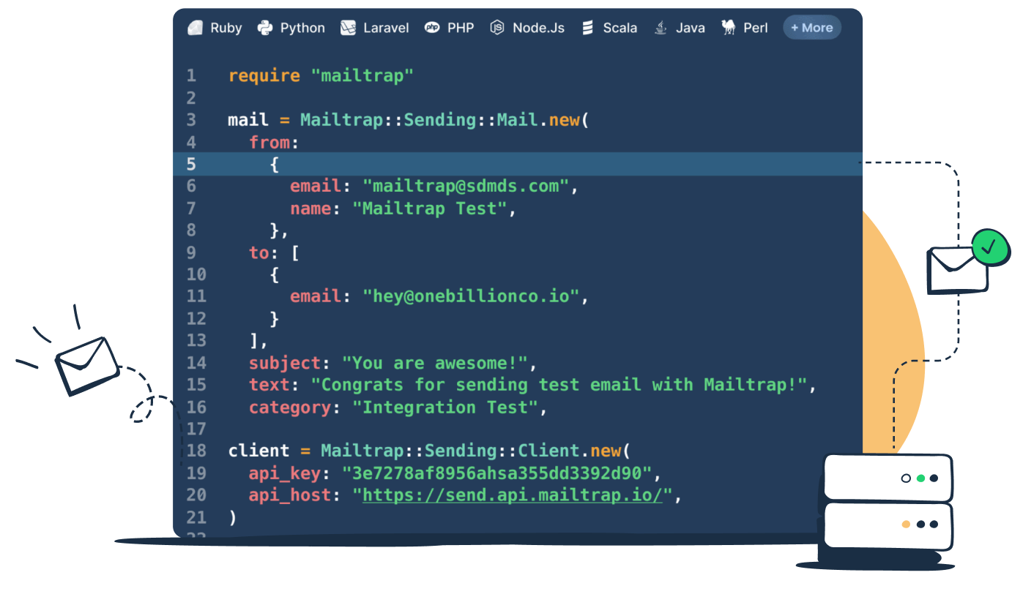Show the Node.Js code sample
1012x616 pixels.
[527, 28]
